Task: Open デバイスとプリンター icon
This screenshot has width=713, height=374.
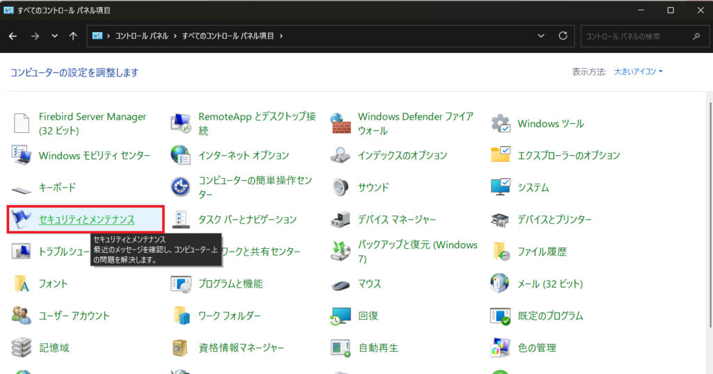Action: click(500, 220)
